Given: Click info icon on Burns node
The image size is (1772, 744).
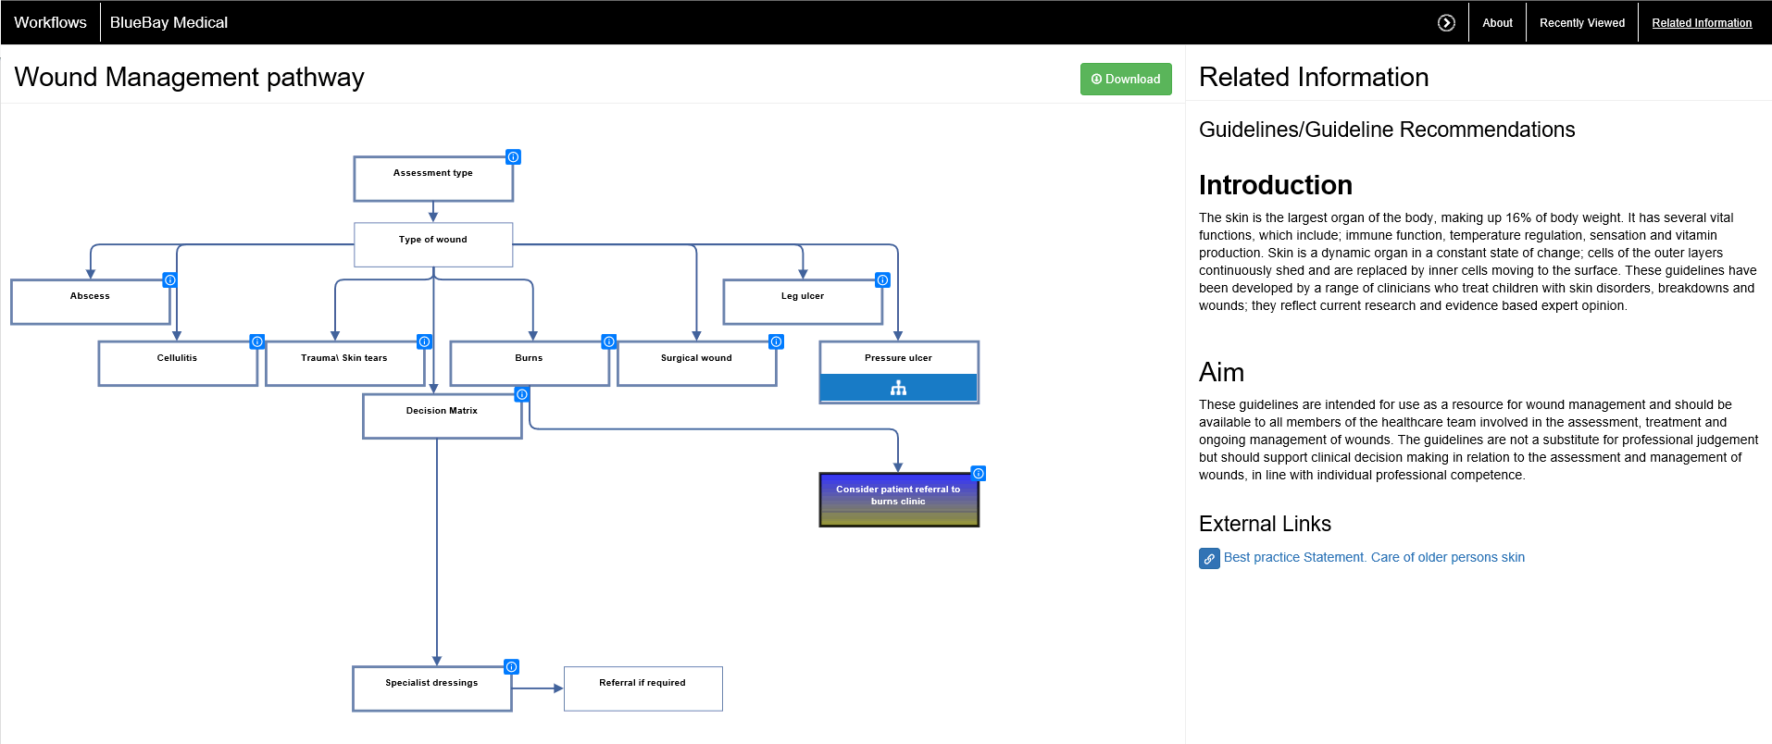Looking at the screenshot, I should coord(608,341).
